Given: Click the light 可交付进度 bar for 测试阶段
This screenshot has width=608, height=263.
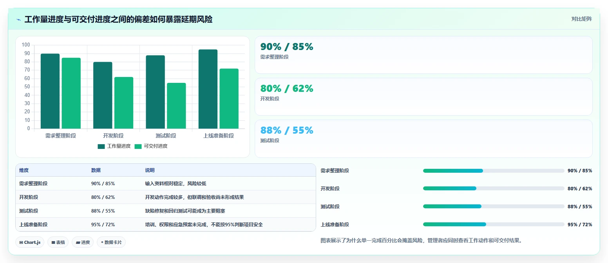Looking at the screenshot, I should [x=176, y=106].
